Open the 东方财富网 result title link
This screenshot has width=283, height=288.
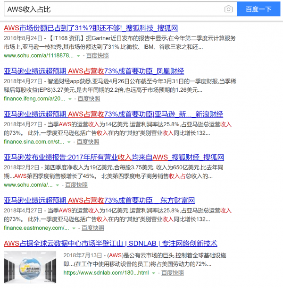tap(99, 200)
